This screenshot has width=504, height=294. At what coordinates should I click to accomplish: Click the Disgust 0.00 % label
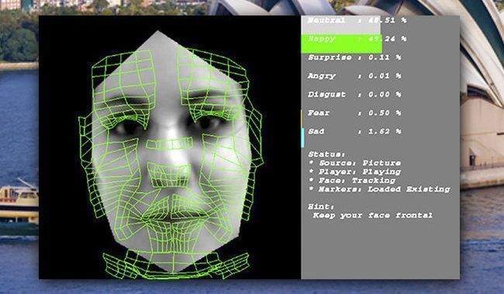(354, 94)
